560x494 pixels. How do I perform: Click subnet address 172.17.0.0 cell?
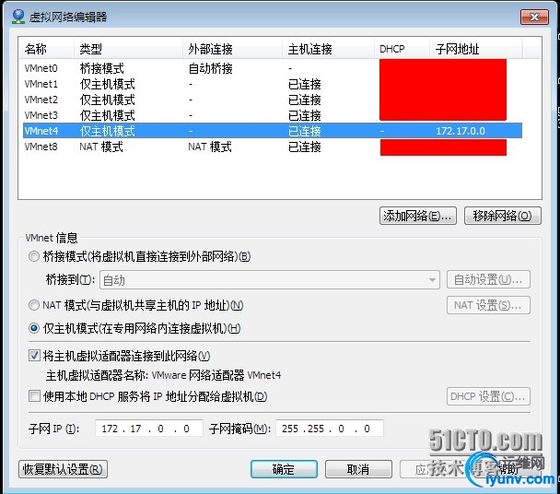461,131
